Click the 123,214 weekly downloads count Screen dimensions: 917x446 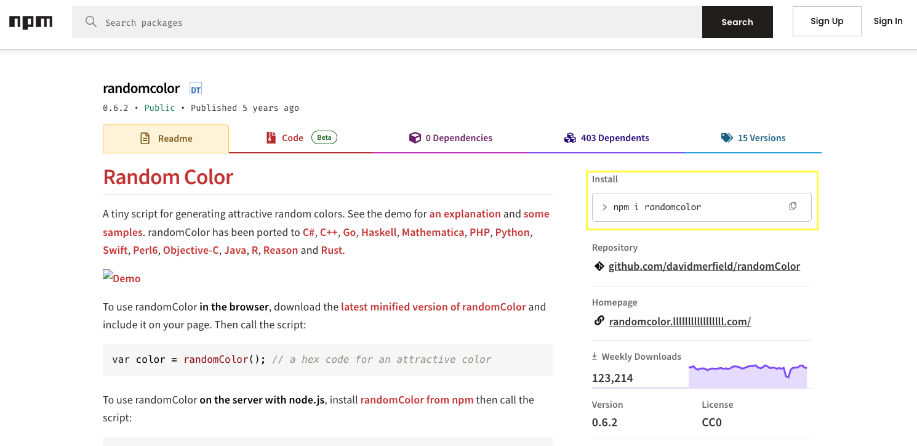612,378
